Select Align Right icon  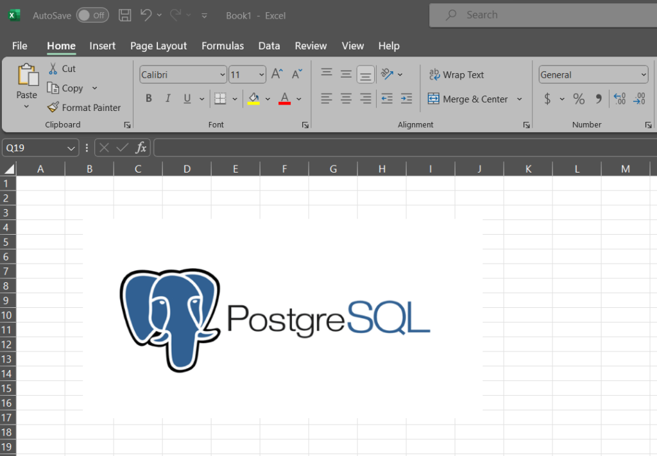[365, 98]
